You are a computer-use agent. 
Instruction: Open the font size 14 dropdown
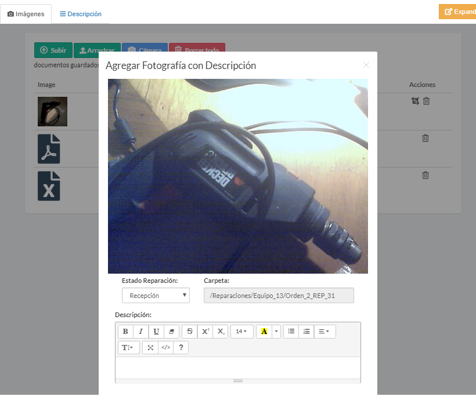tap(241, 332)
